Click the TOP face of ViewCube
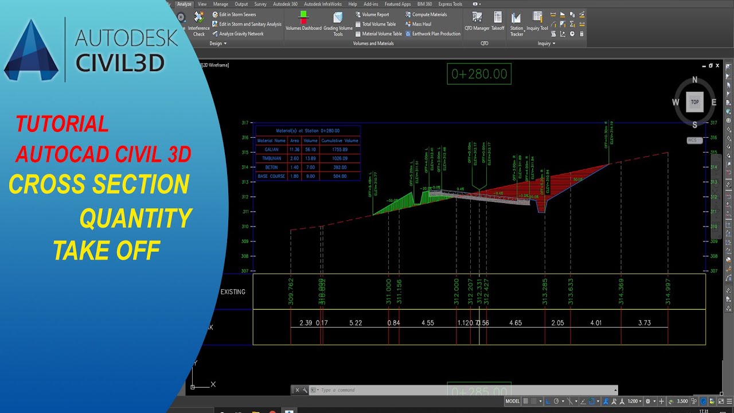Viewport: 734px width, 413px height. coord(694,102)
